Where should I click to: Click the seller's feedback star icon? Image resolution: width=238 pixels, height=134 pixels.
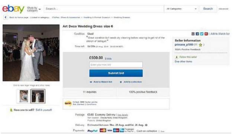pyautogui.click(x=200, y=45)
